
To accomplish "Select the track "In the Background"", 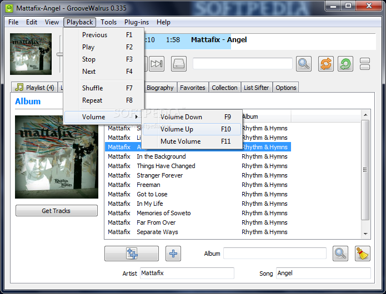I will 198,156.
